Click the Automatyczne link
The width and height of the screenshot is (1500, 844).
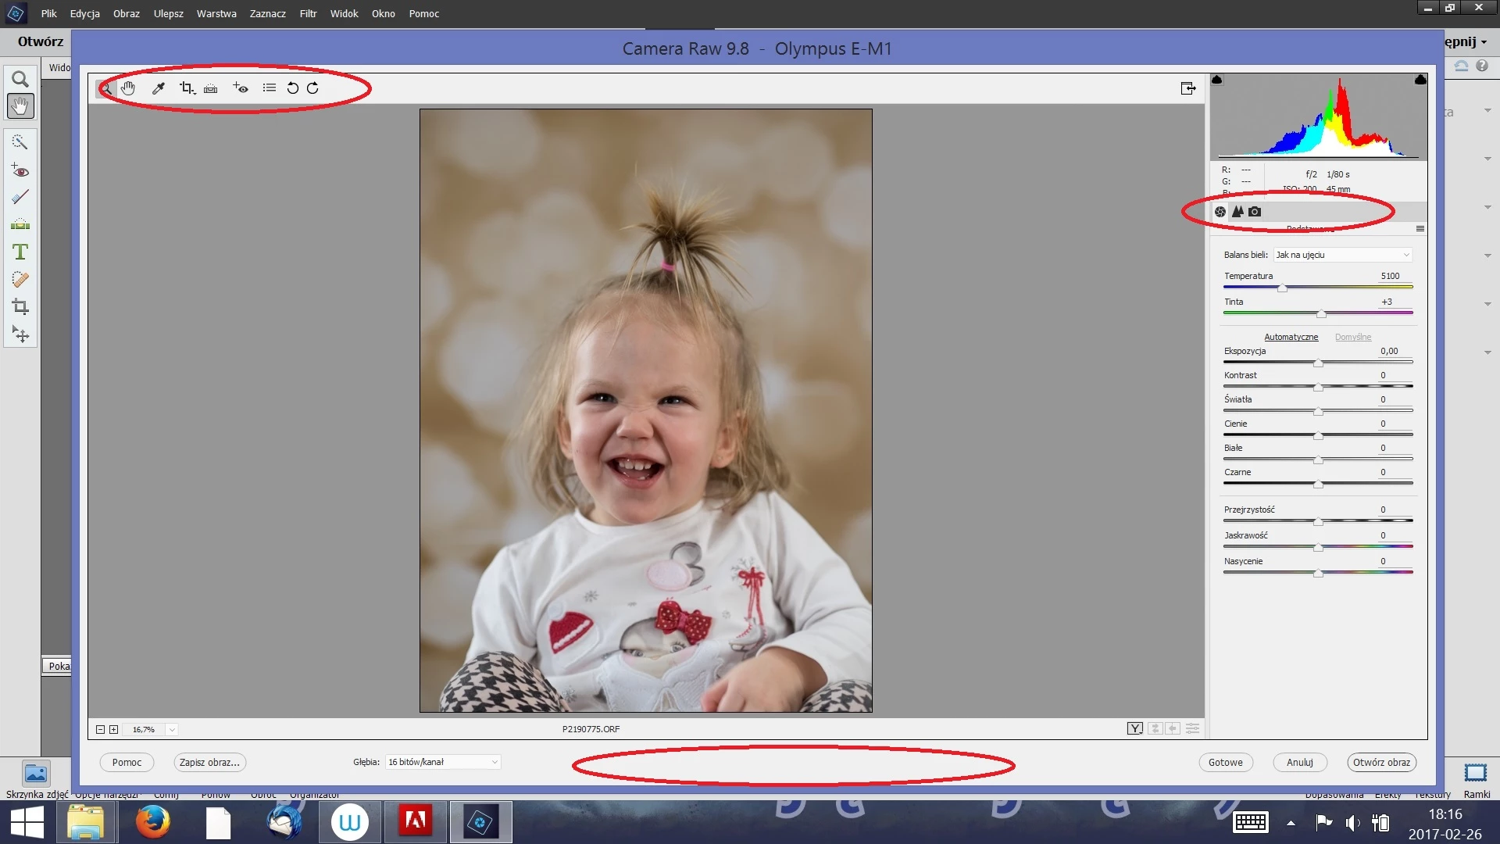coord(1291,337)
